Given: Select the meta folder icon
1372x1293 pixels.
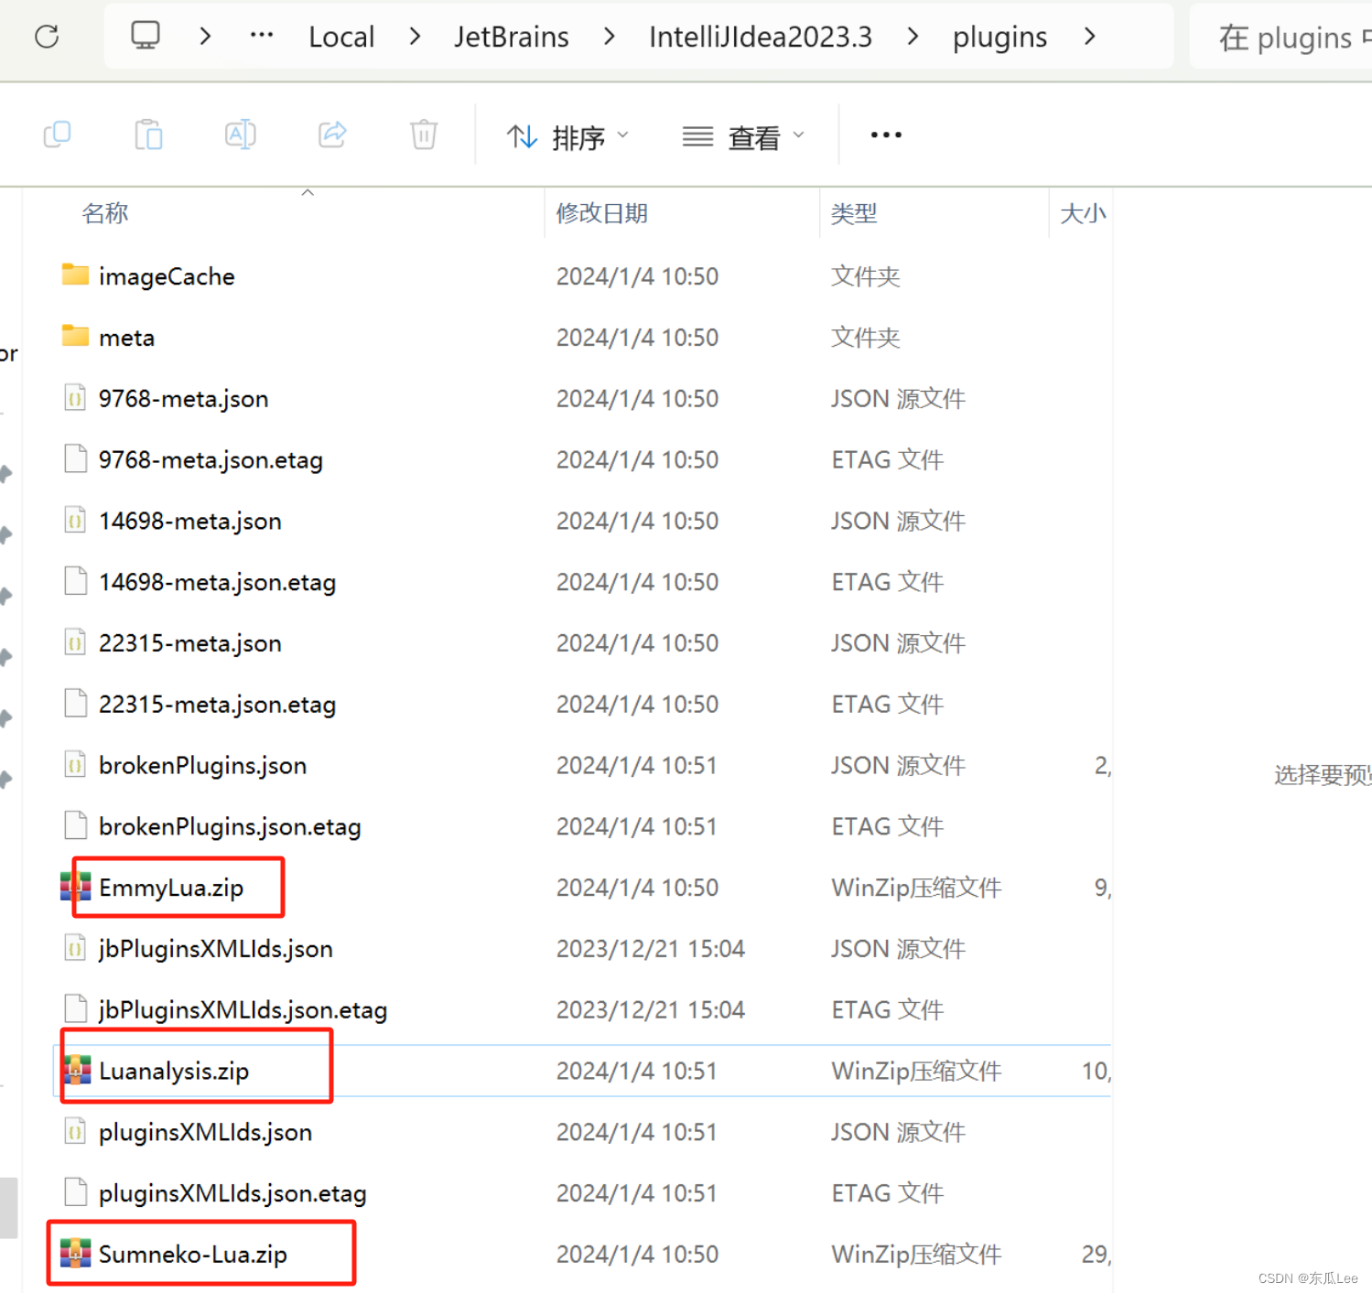Looking at the screenshot, I should coord(75,336).
